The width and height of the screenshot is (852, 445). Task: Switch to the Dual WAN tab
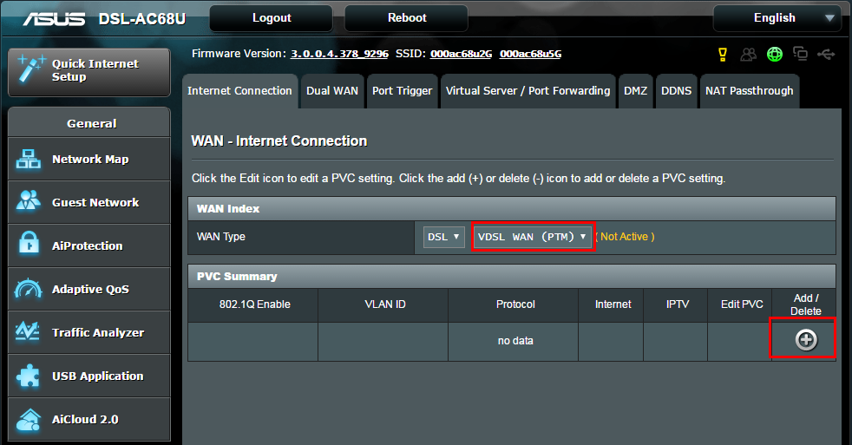pyautogui.click(x=331, y=91)
